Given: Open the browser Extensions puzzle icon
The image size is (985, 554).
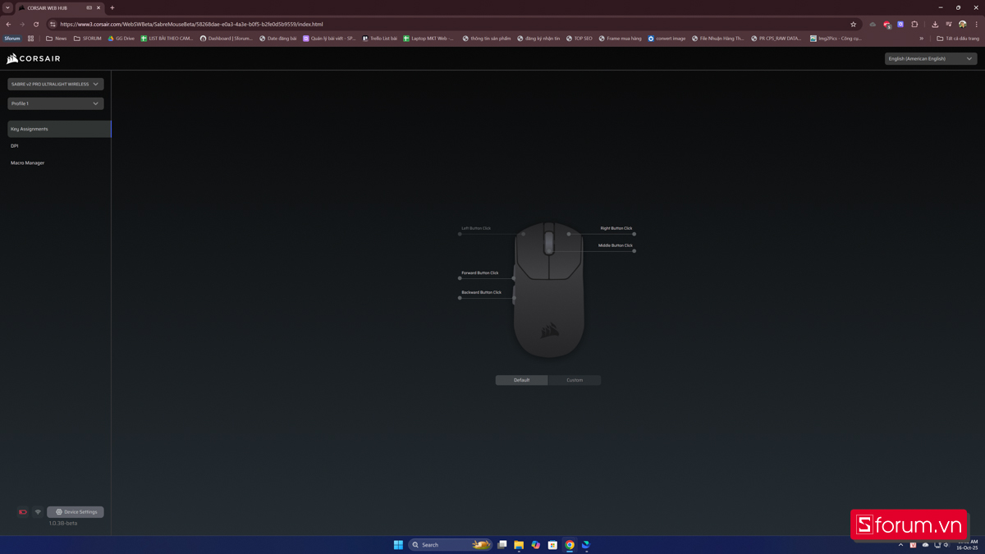Looking at the screenshot, I should (x=914, y=25).
